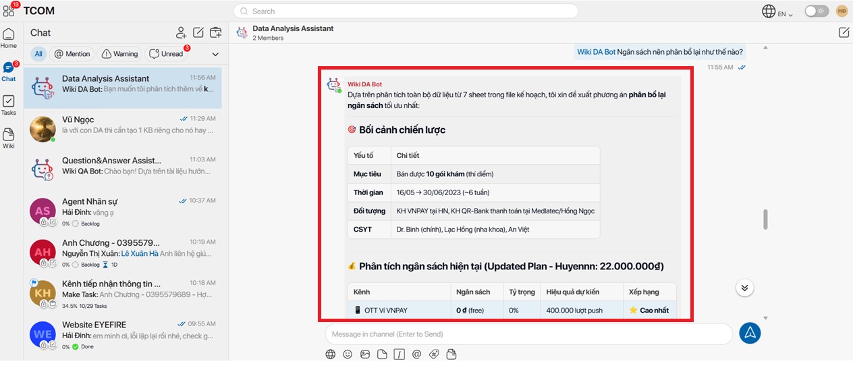Click the Search field at top
The height and width of the screenshot is (370, 853).
(406, 11)
